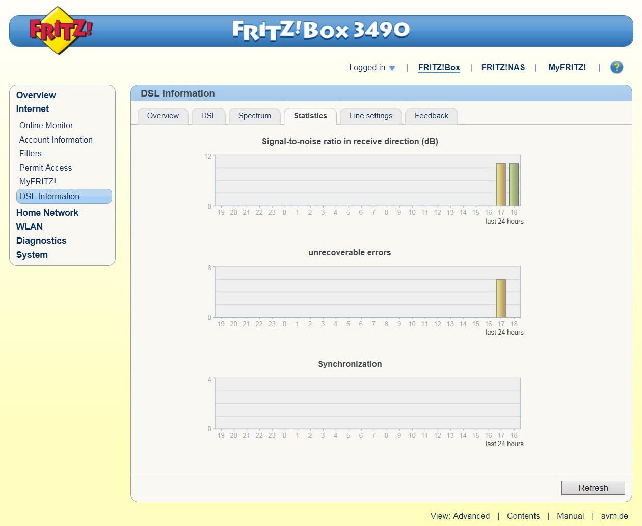Open Permit Access page
The width and height of the screenshot is (642, 526).
(46, 168)
